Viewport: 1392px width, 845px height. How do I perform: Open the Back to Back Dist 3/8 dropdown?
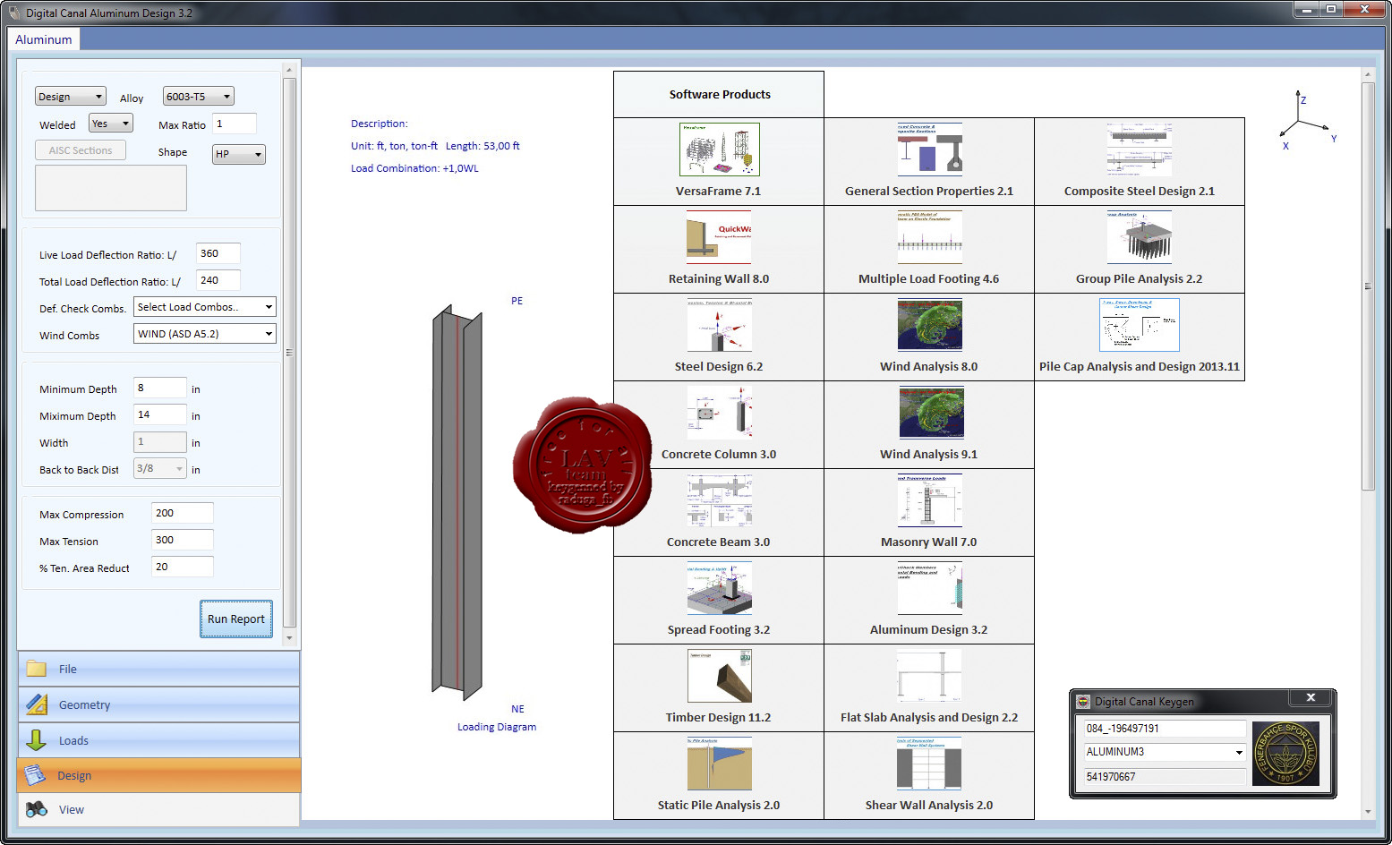pyautogui.click(x=160, y=468)
